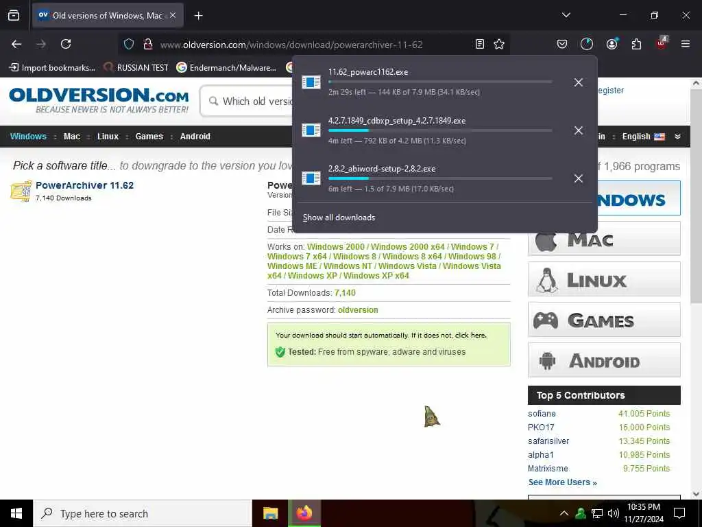Click the site security lock icon

click(x=148, y=44)
